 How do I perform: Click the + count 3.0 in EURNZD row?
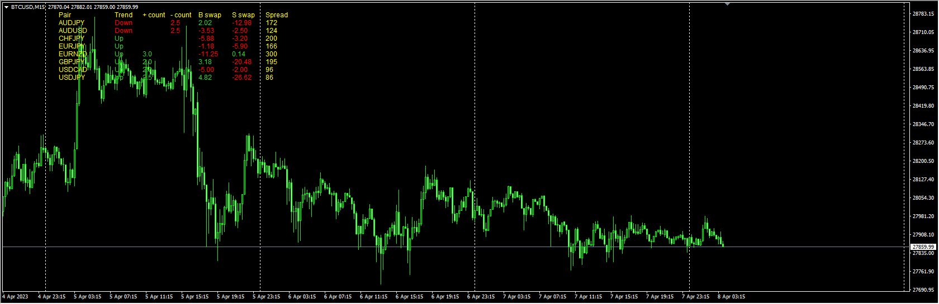[x=147, y=54]
